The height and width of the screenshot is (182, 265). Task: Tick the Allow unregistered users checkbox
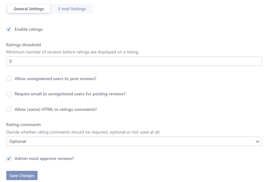click(x=9, y=78)
